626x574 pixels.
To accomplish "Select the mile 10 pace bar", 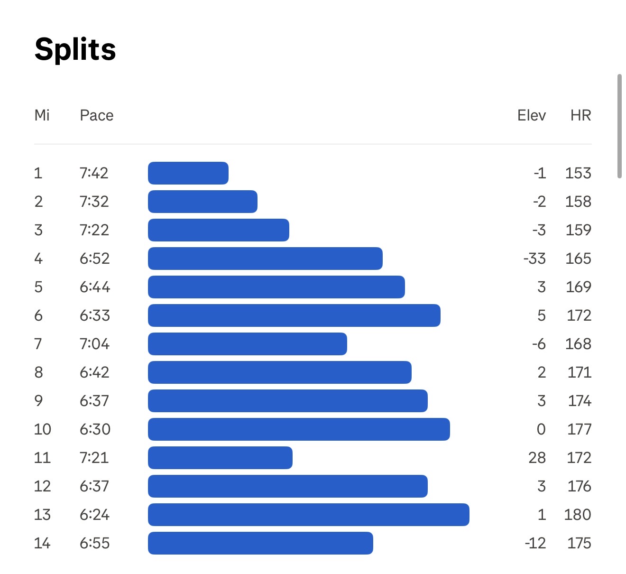I will coord(299,429).
